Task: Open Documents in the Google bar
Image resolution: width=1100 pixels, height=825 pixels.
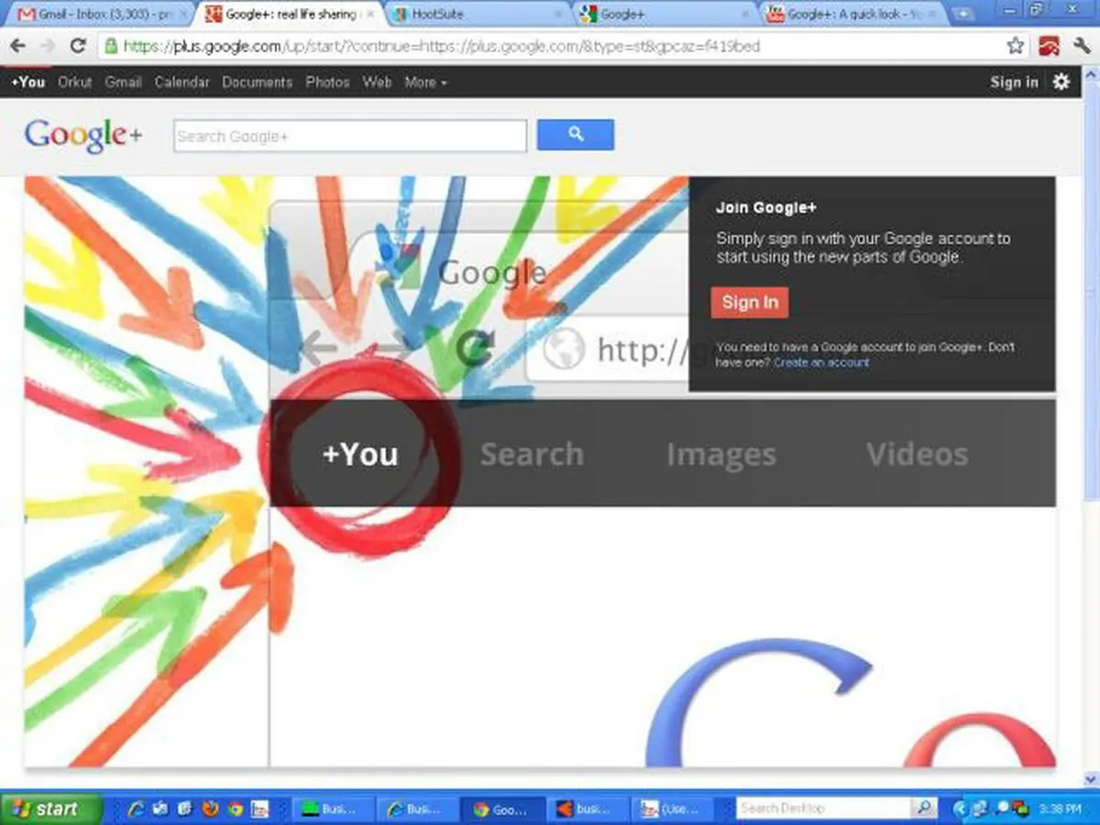Action: pos(258,82)
